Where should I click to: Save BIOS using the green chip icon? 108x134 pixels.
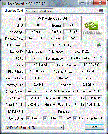[x=99, y=45]
